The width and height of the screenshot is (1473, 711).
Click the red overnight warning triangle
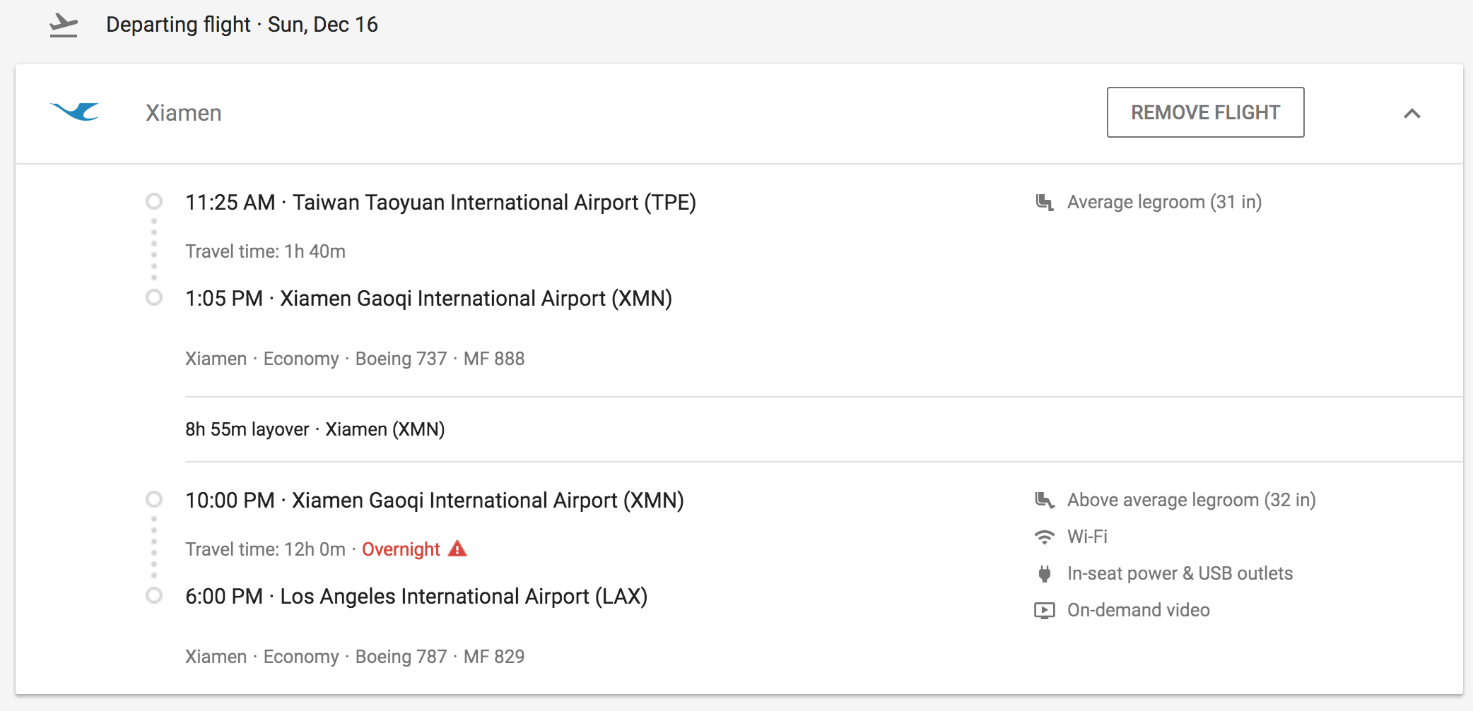point(458,549)
